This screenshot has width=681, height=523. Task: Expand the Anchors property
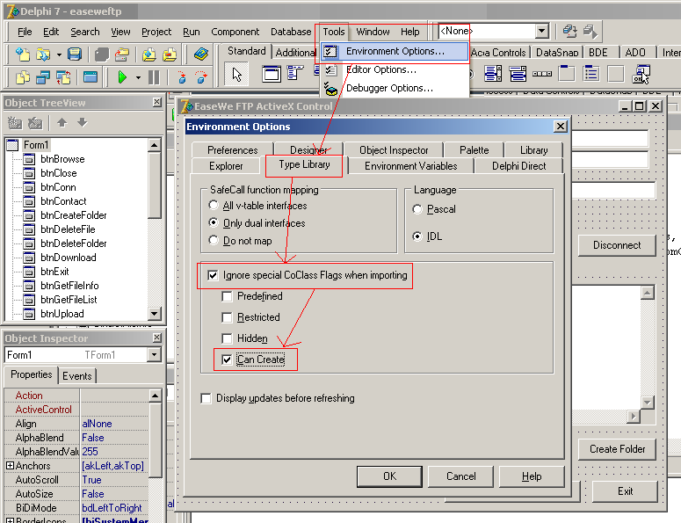pyautogui.click(x=10, y=466)
